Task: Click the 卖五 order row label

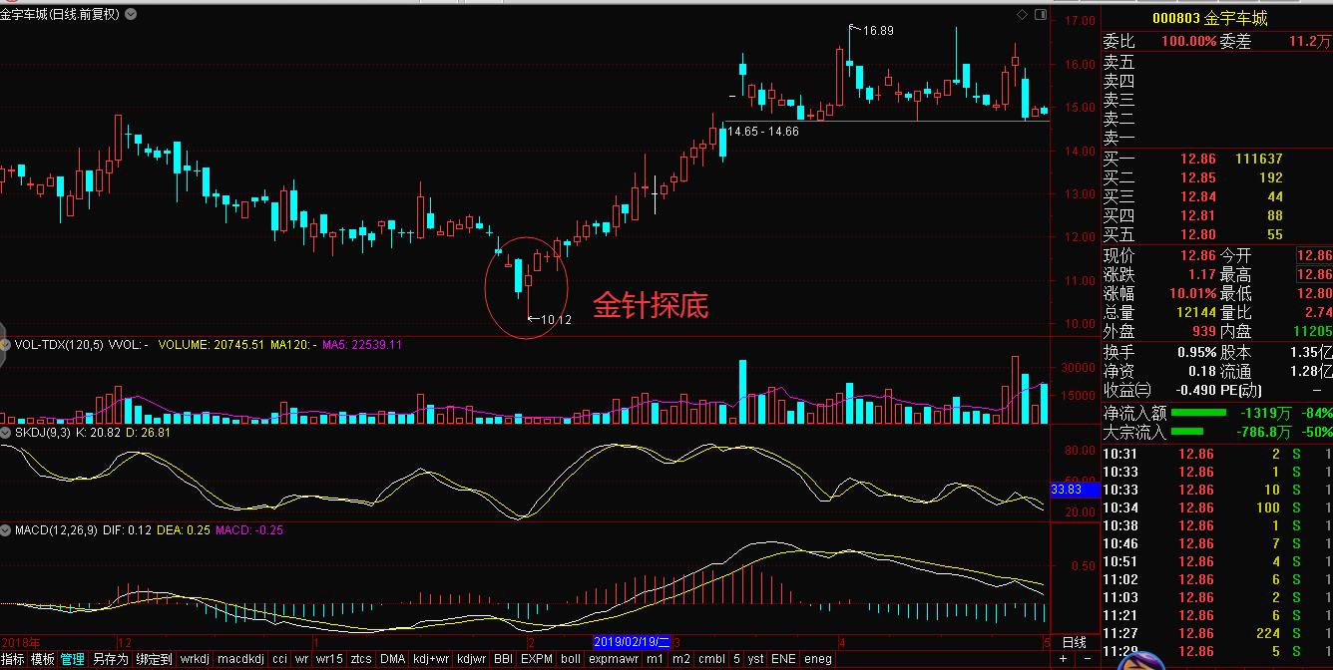Action: pyautogui.click(x=1118, y=63)
